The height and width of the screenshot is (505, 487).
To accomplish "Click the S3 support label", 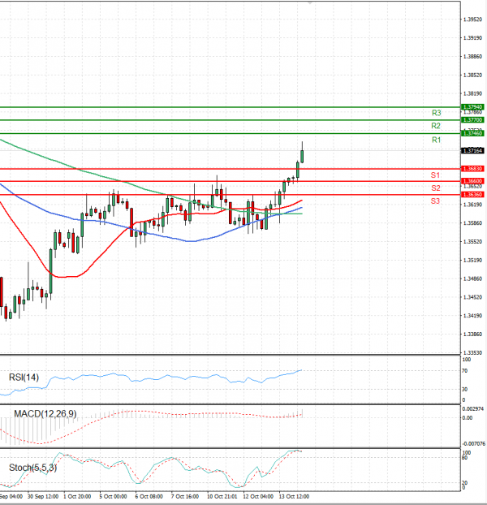I will (435, 201).
